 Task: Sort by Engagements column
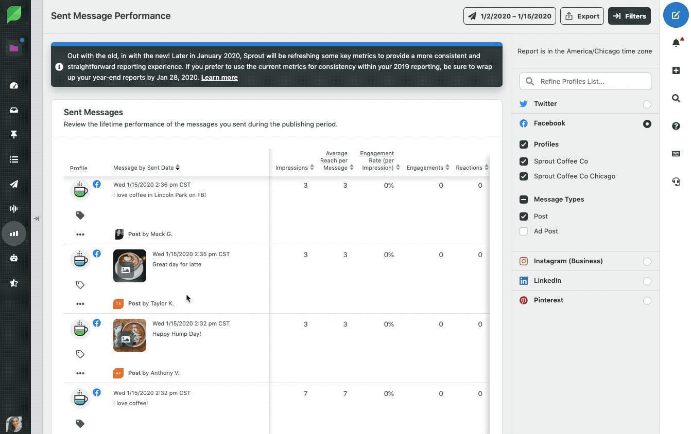pyautogui.click(x=428, y=168)
